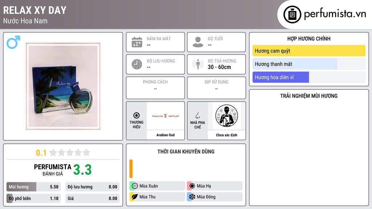Image resolution: width=372 pixels, height=209 pixels.
Task: Open the Relax XY Day product photo
Action: [x=63, y=86]
